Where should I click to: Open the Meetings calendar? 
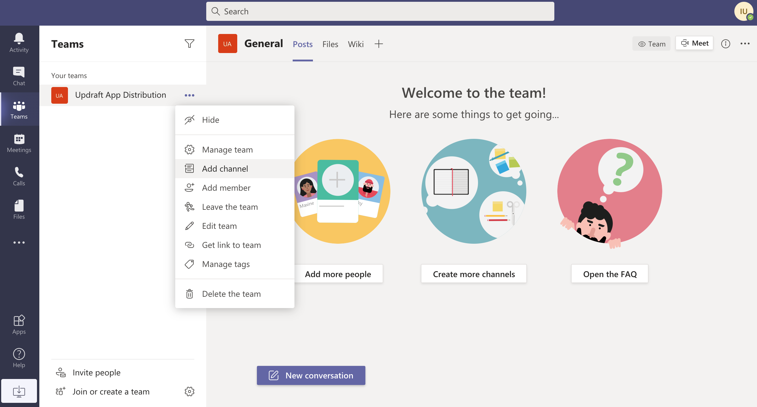coord(19,143)
